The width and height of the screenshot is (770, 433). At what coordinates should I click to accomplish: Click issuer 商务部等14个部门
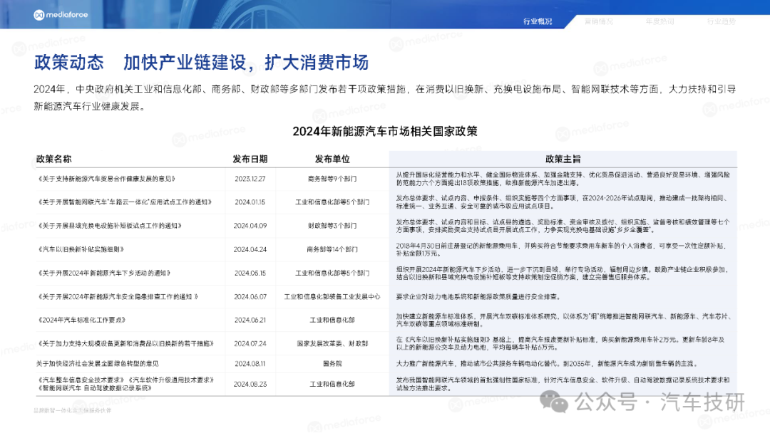click(332, 249)
